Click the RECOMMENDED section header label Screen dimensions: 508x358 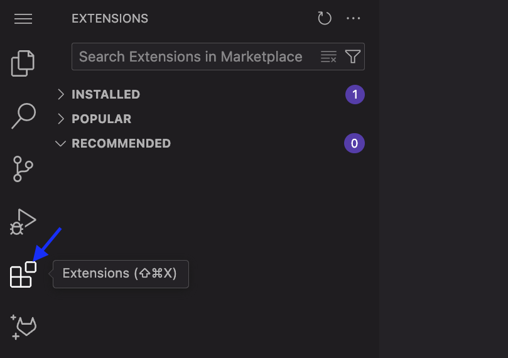(121, 143)
